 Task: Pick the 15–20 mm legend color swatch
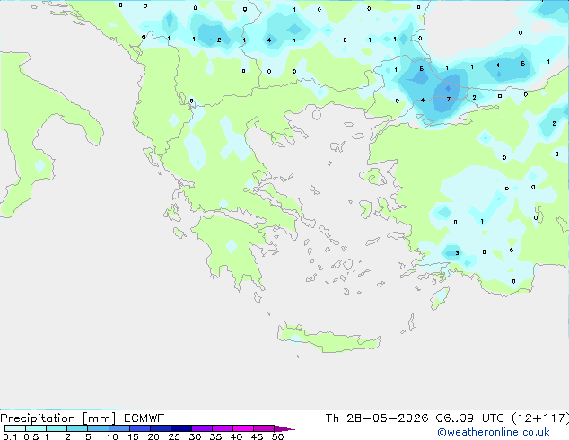pos(140,428)
